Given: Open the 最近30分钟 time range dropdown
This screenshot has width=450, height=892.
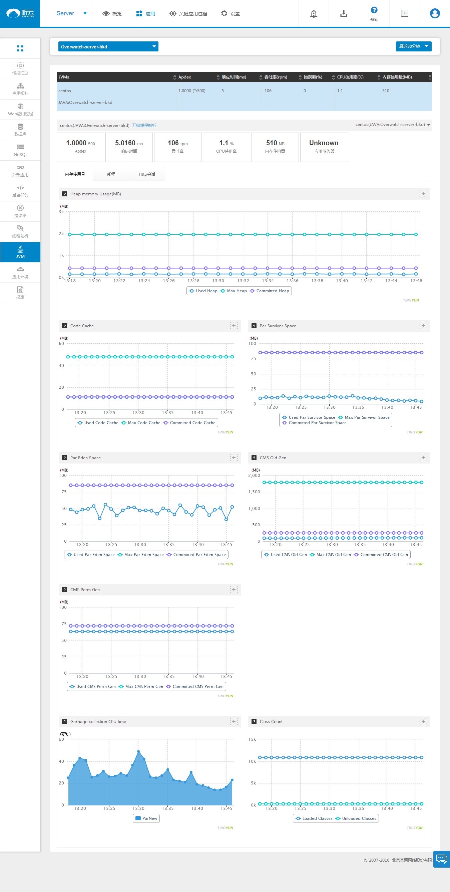Looking at the screenshot, I should 413,46.
